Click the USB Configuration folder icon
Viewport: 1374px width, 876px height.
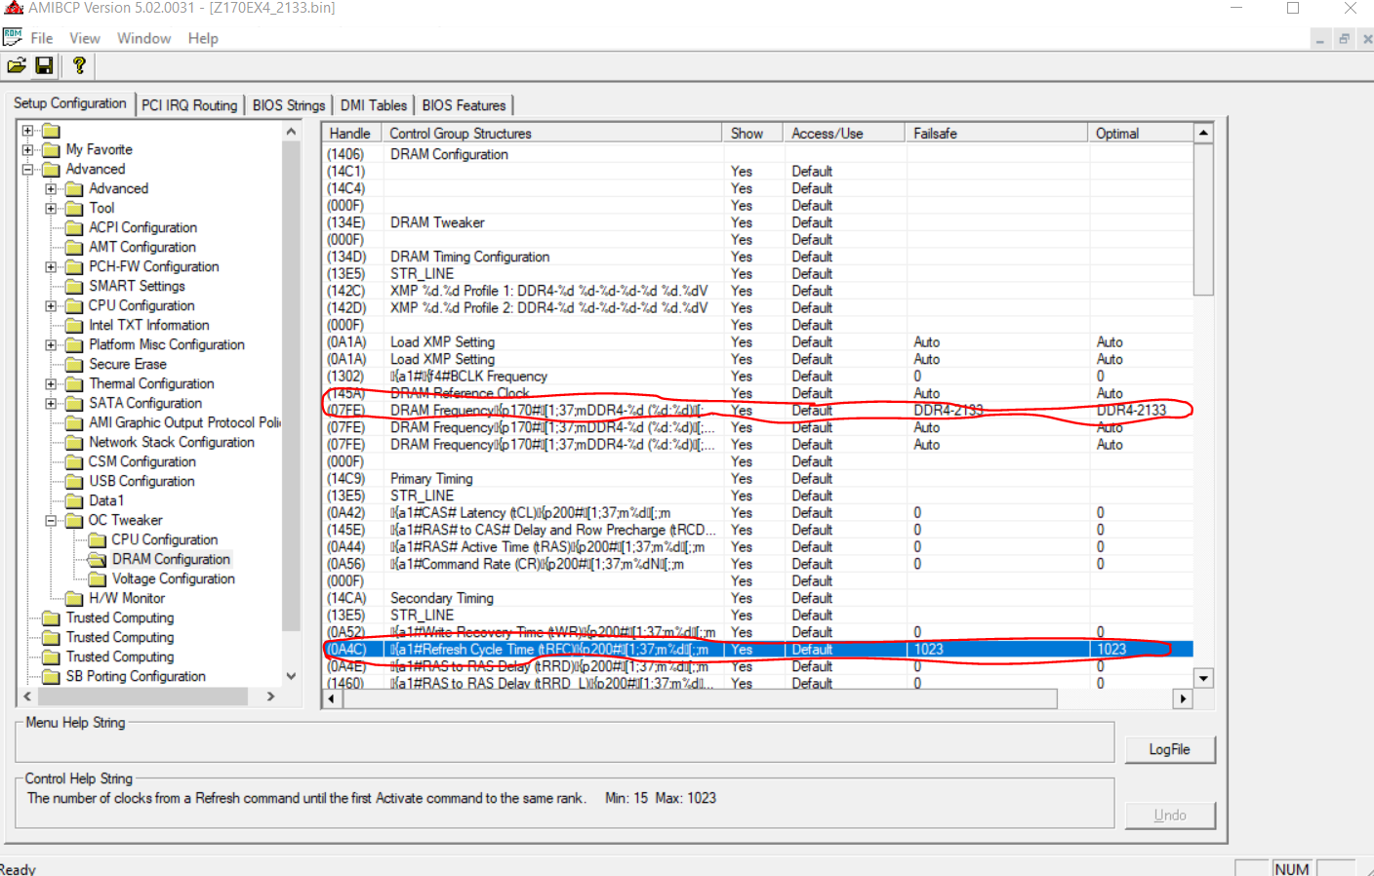tap(74, 482)
